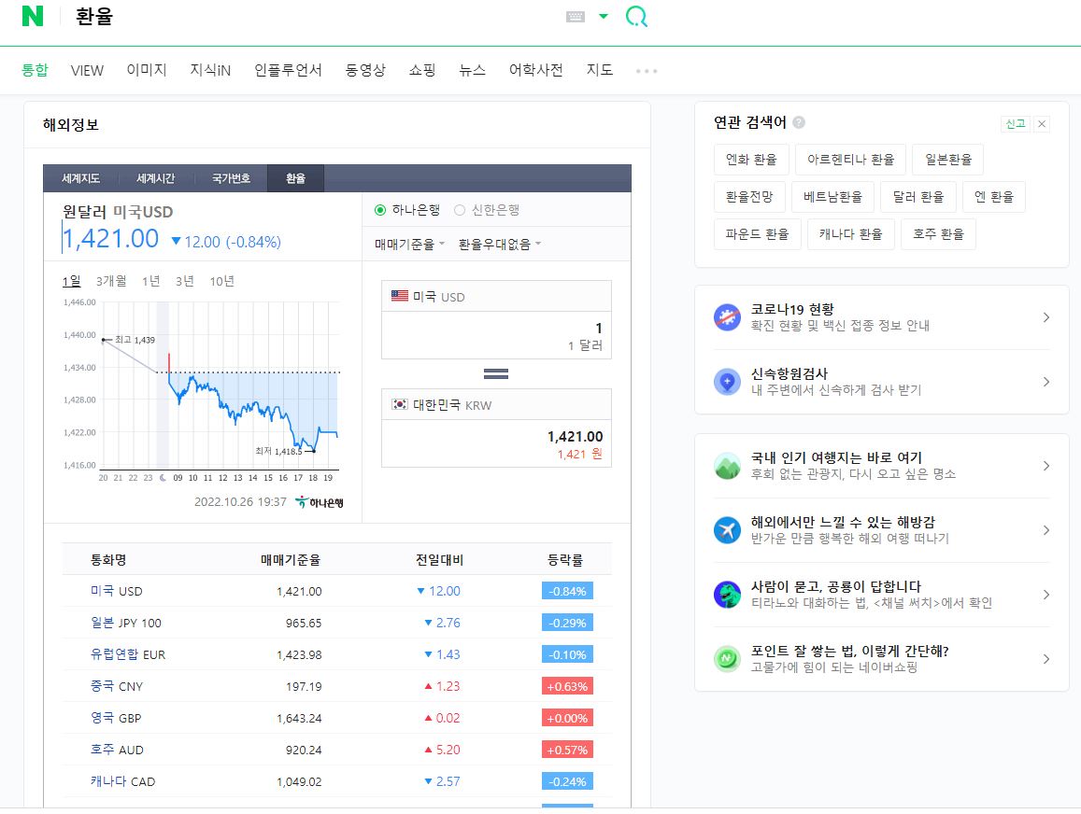Click the 코로나19 현황 icon

point(727,317)
